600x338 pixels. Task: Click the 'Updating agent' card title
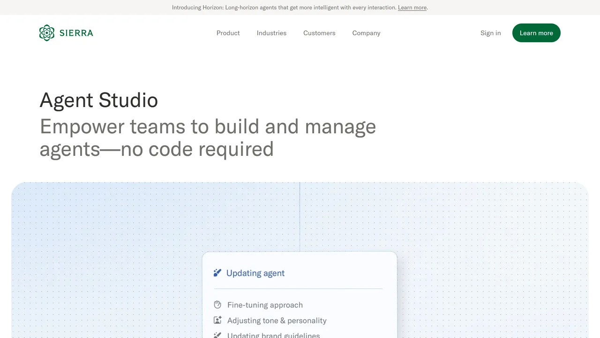(255, 273)
